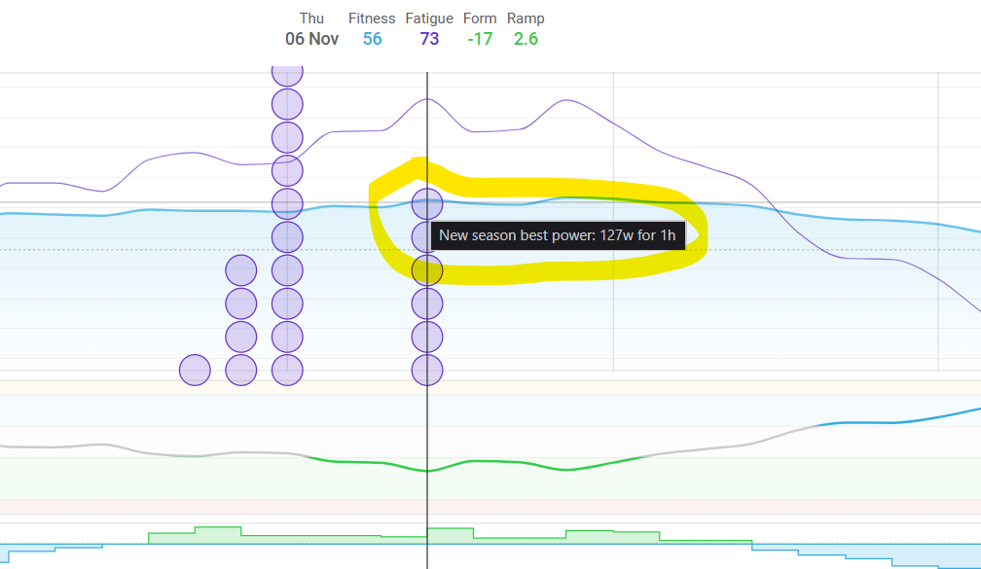This screenshot has height=569, width=981.
Task: Click the Fitness value 56 in header
Action: 372,39
